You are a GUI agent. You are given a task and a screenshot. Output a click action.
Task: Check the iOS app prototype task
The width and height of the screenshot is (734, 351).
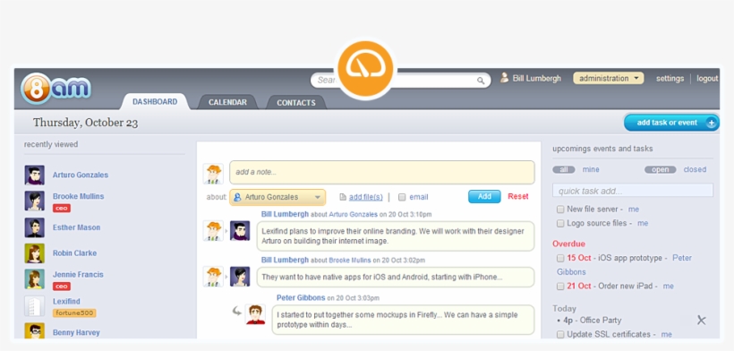coord(560,258)
